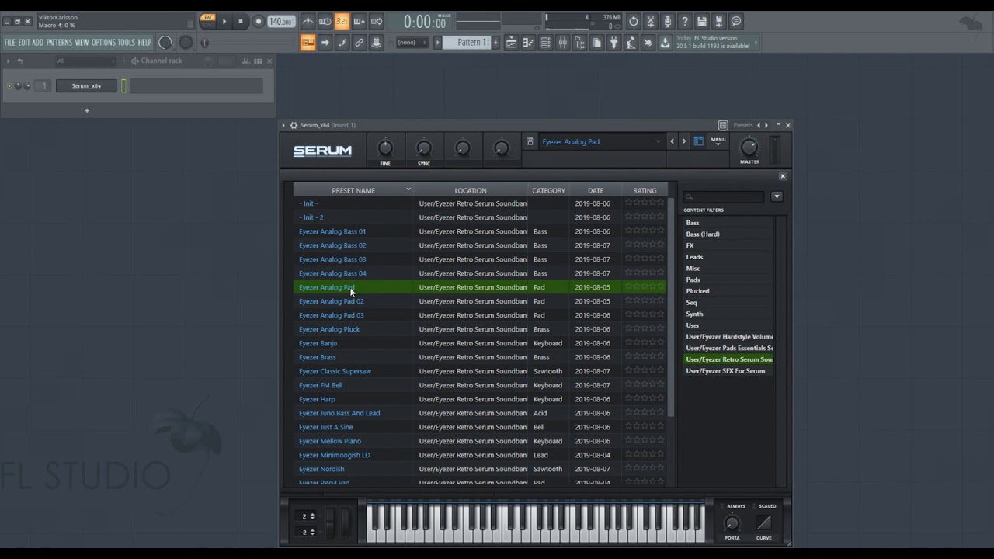Open the chat/info speech bubble icon
Screen dimensions: 994x559
736,22
